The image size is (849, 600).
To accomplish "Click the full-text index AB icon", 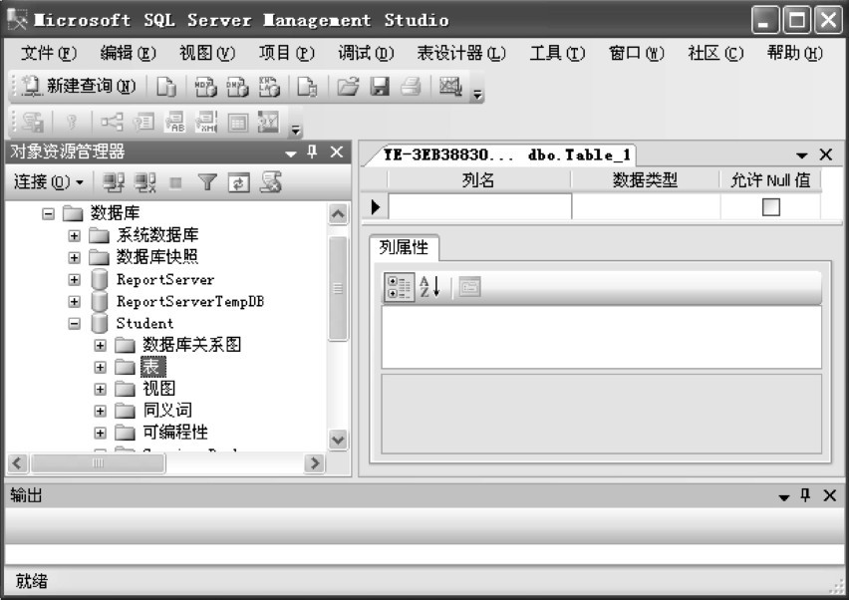I will [x=175, y=122].
